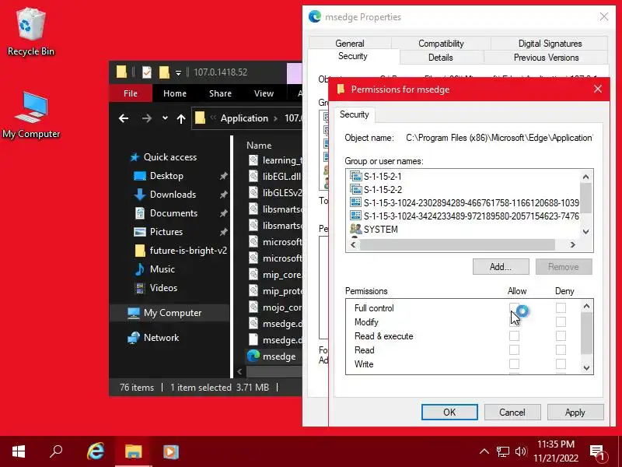Check Allow for Read permission
The image size is (622, 467).
[x=514, y=349]
